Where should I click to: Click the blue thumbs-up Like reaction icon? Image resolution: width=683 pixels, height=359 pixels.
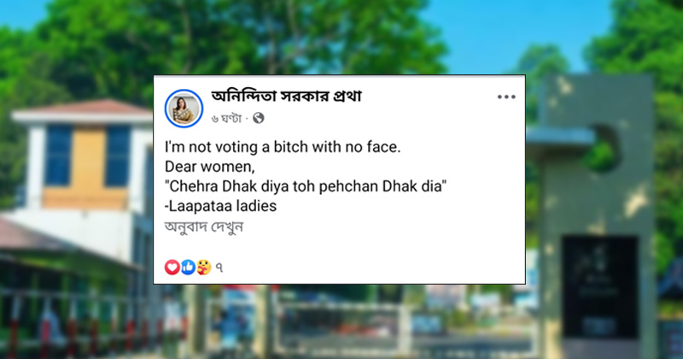[187, 268]
